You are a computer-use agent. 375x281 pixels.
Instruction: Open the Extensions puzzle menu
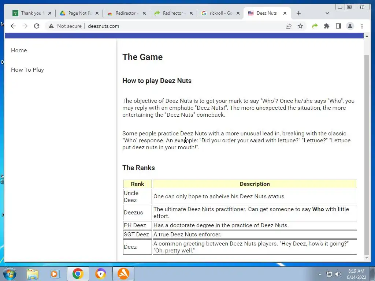[x=326, y=26]
